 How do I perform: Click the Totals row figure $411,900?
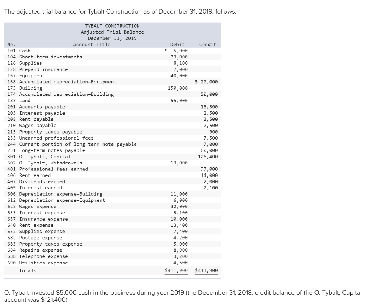[x=176, y=270]
